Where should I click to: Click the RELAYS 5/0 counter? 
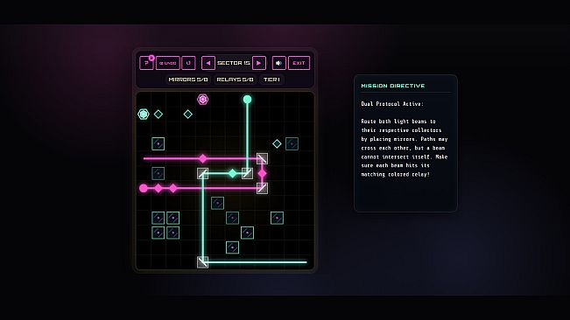pos(235,80)
